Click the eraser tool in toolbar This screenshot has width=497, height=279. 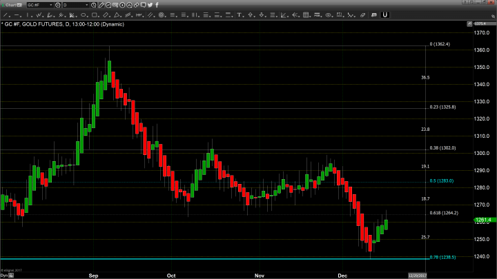pos(363,15)
